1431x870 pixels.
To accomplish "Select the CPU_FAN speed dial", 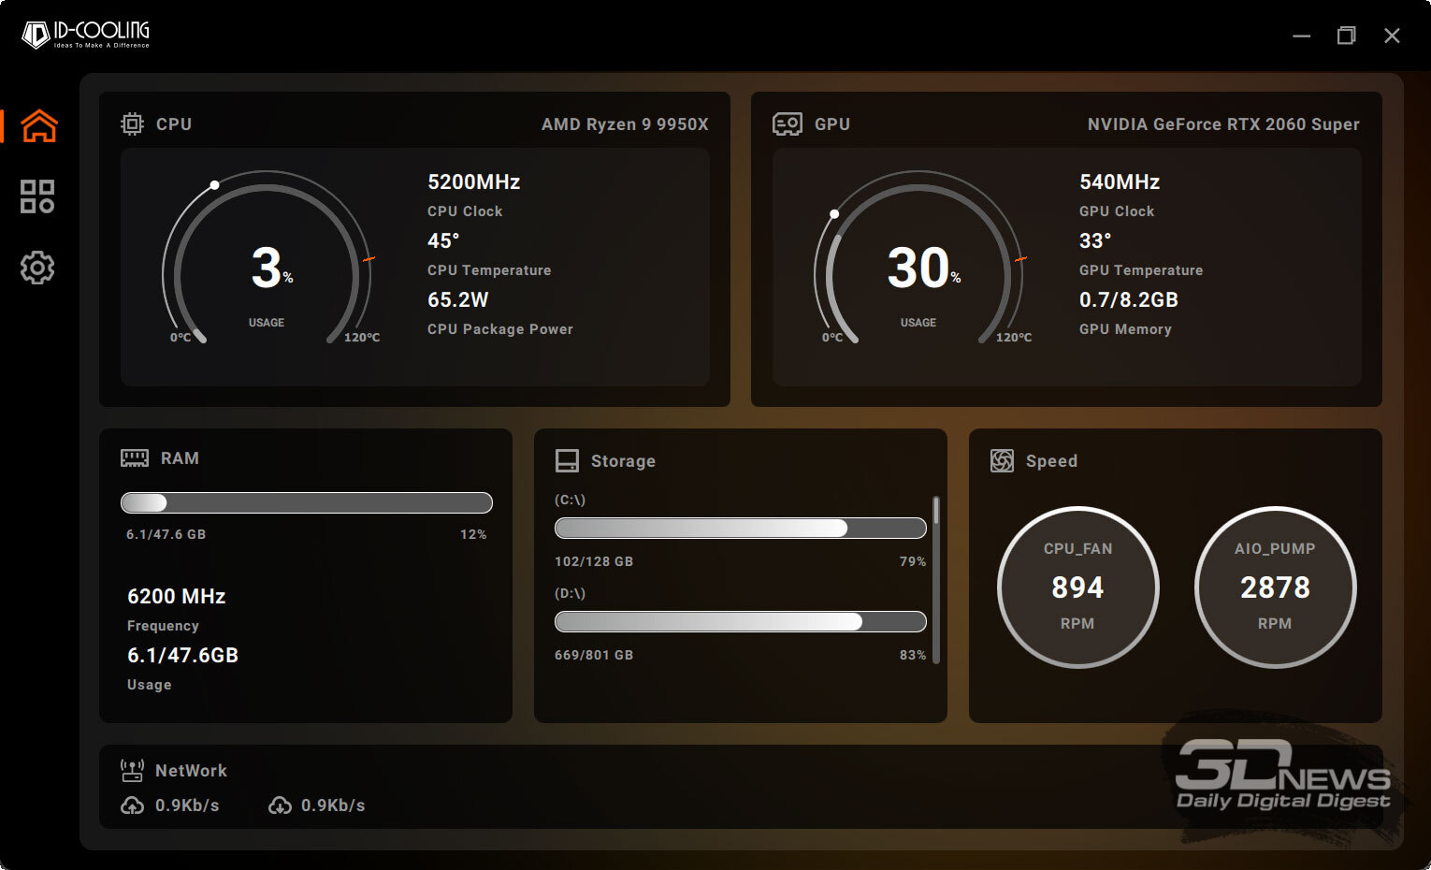I will pyautogui.click(x=1077, y=587).
